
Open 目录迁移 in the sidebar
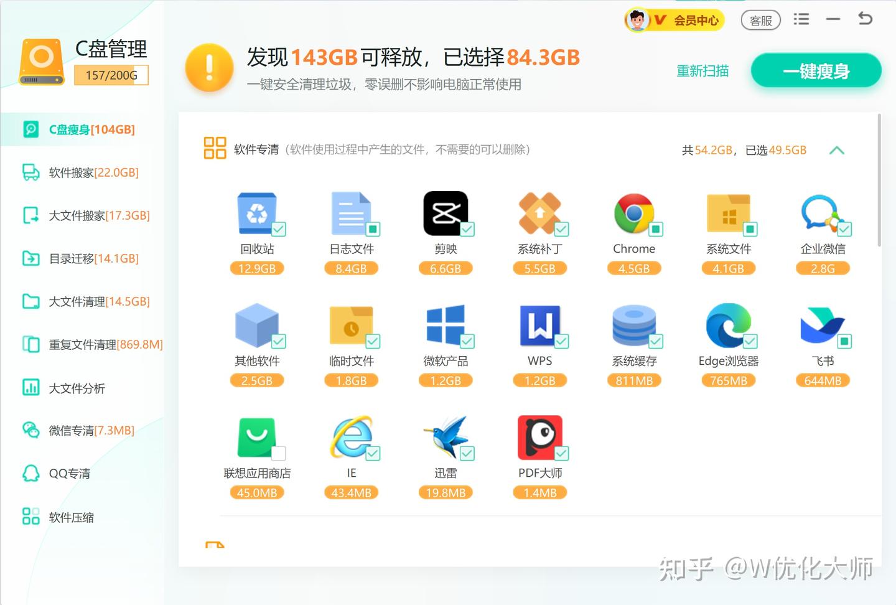point(82,258)
